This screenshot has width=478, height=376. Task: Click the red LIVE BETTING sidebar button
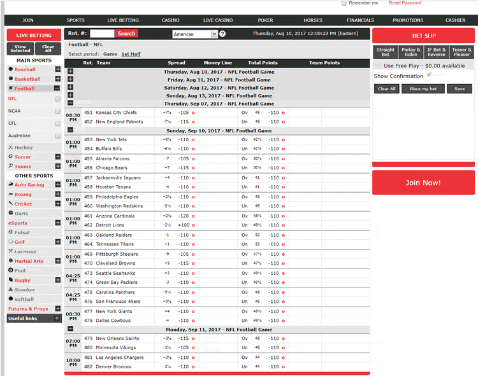coord(34,35)
